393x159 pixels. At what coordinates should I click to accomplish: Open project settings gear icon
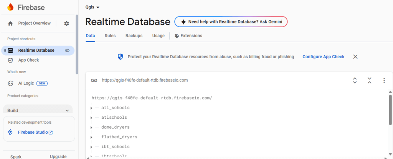(x=66, y=23)
